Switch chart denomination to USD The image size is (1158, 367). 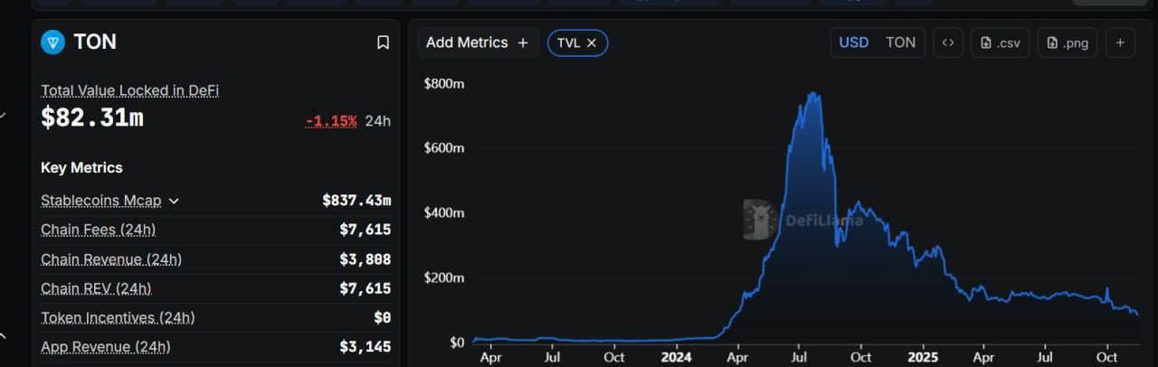coord(854,42)
